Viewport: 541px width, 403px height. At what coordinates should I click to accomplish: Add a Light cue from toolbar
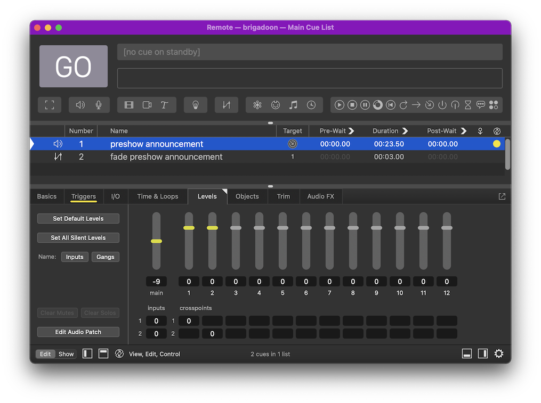pyautogui.click(x=196, y=105)
